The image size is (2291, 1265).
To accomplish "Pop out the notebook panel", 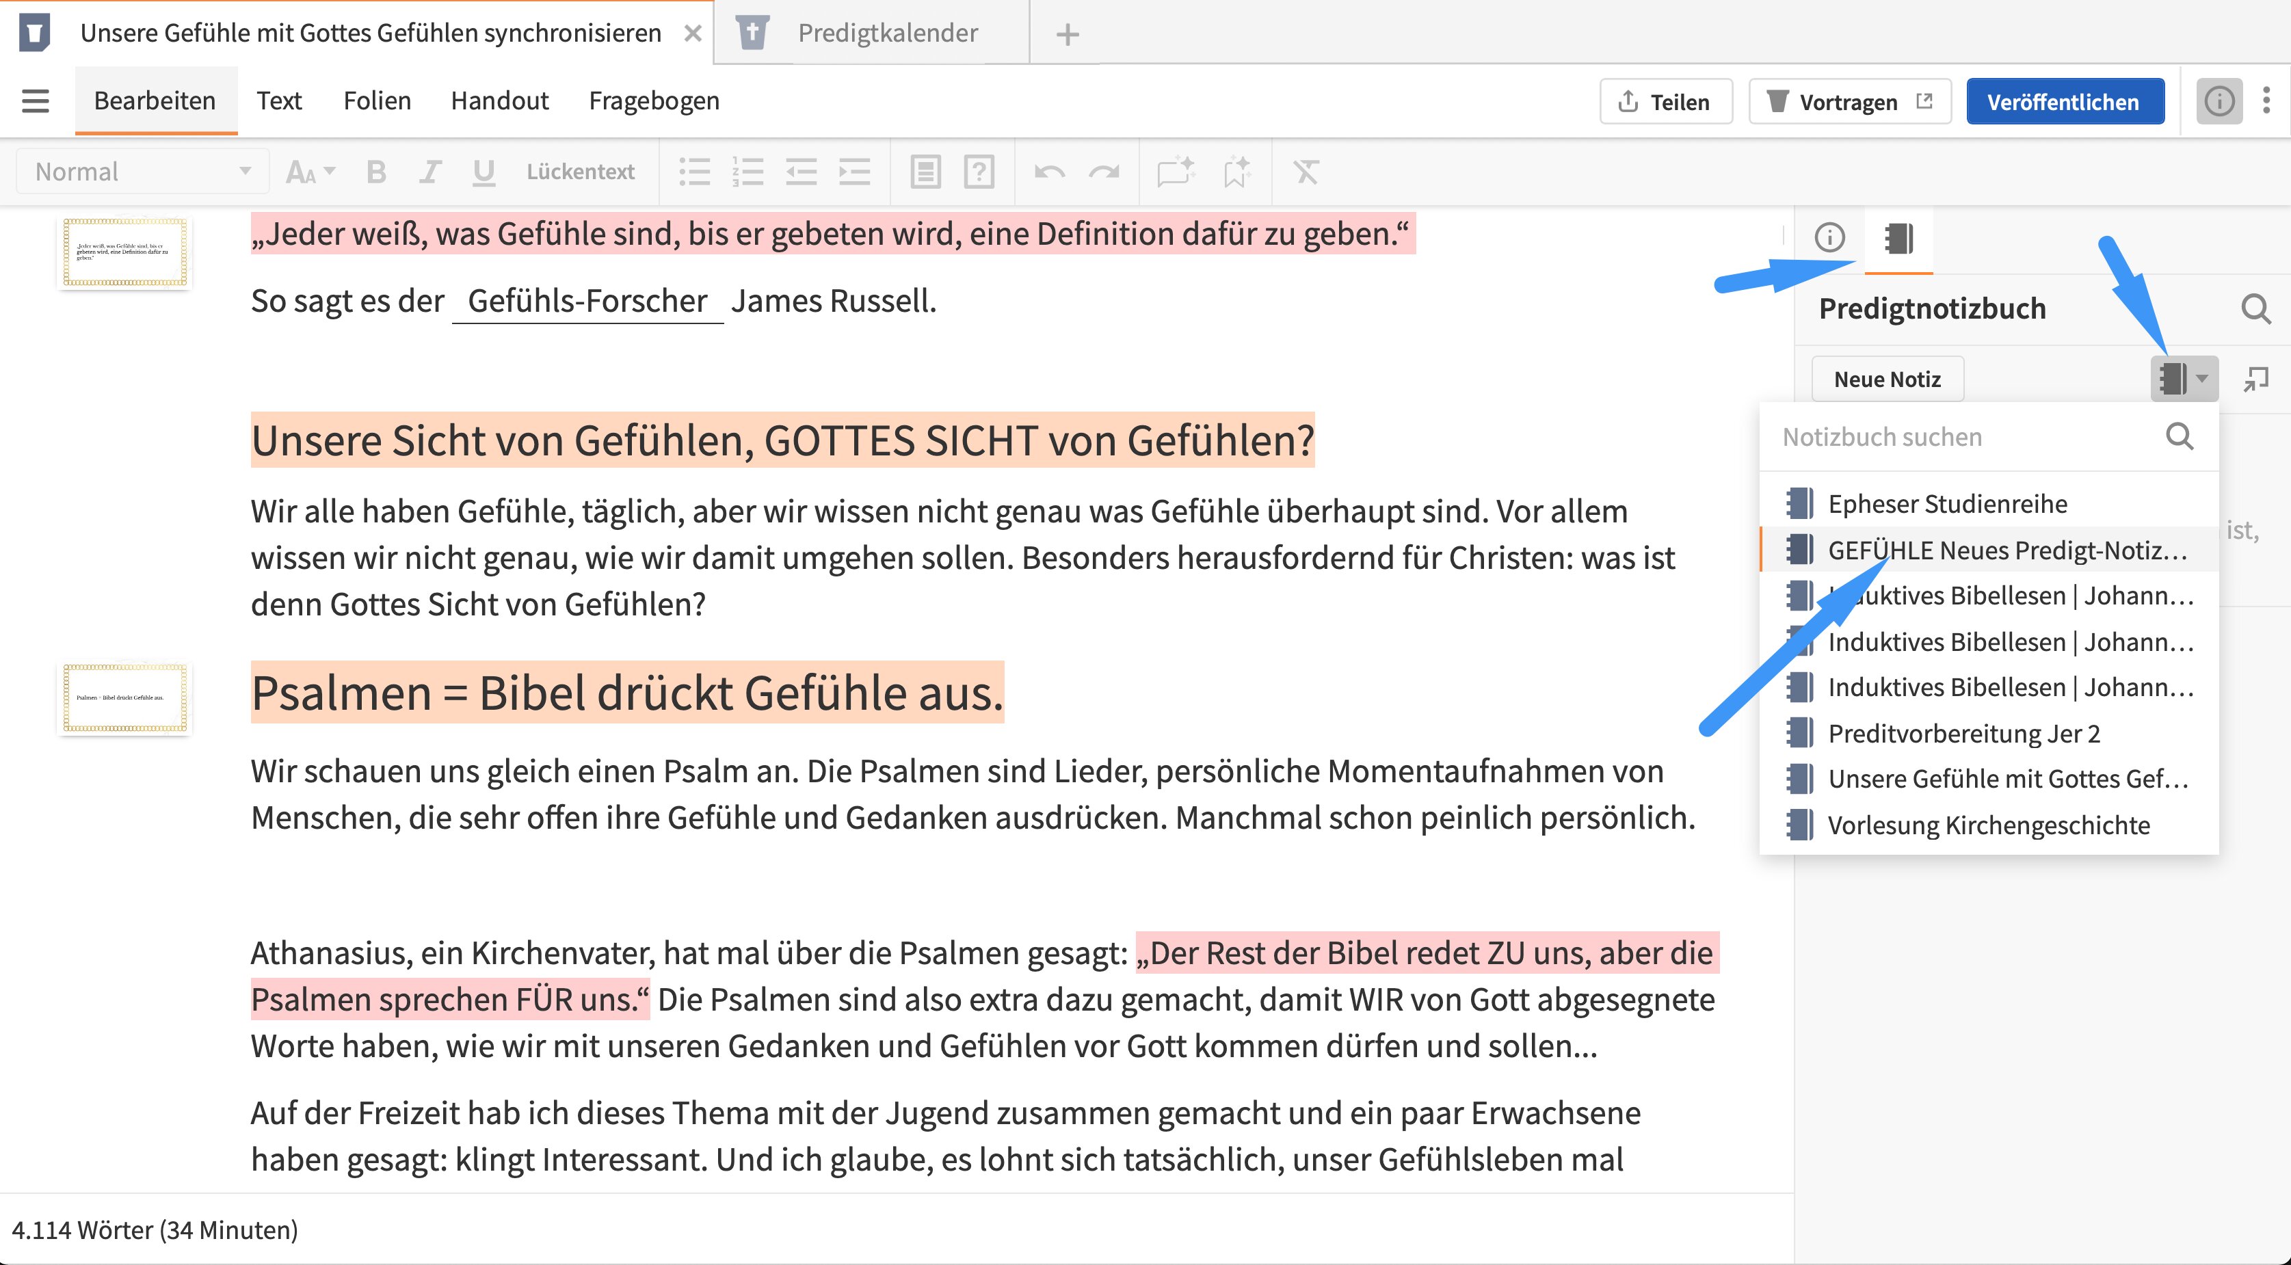I will [x=2255, y=379].
